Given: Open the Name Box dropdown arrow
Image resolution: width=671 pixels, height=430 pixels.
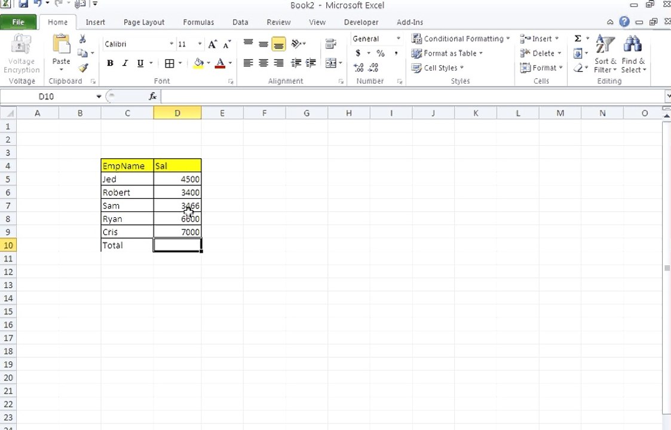Looking at the screenshot, I should click(99, 96).
